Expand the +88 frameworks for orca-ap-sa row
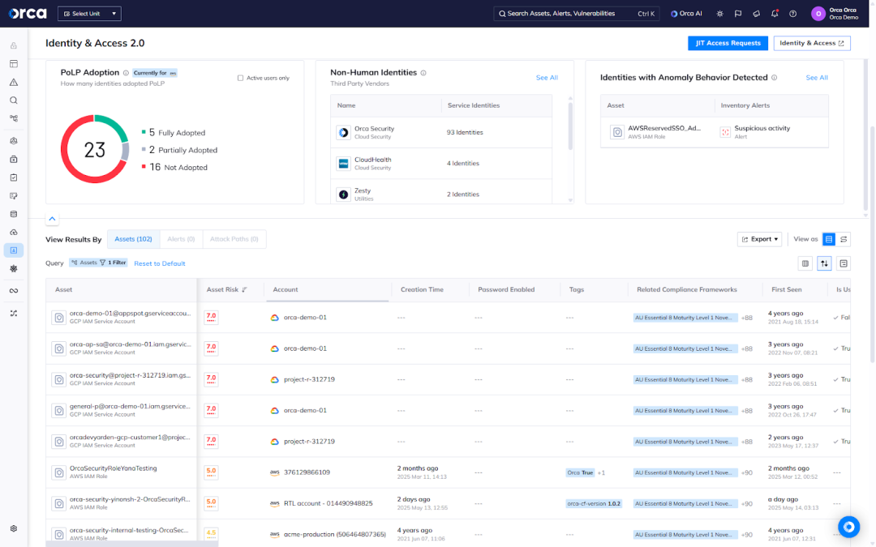 pyautogui.click(x=747, y=348)
